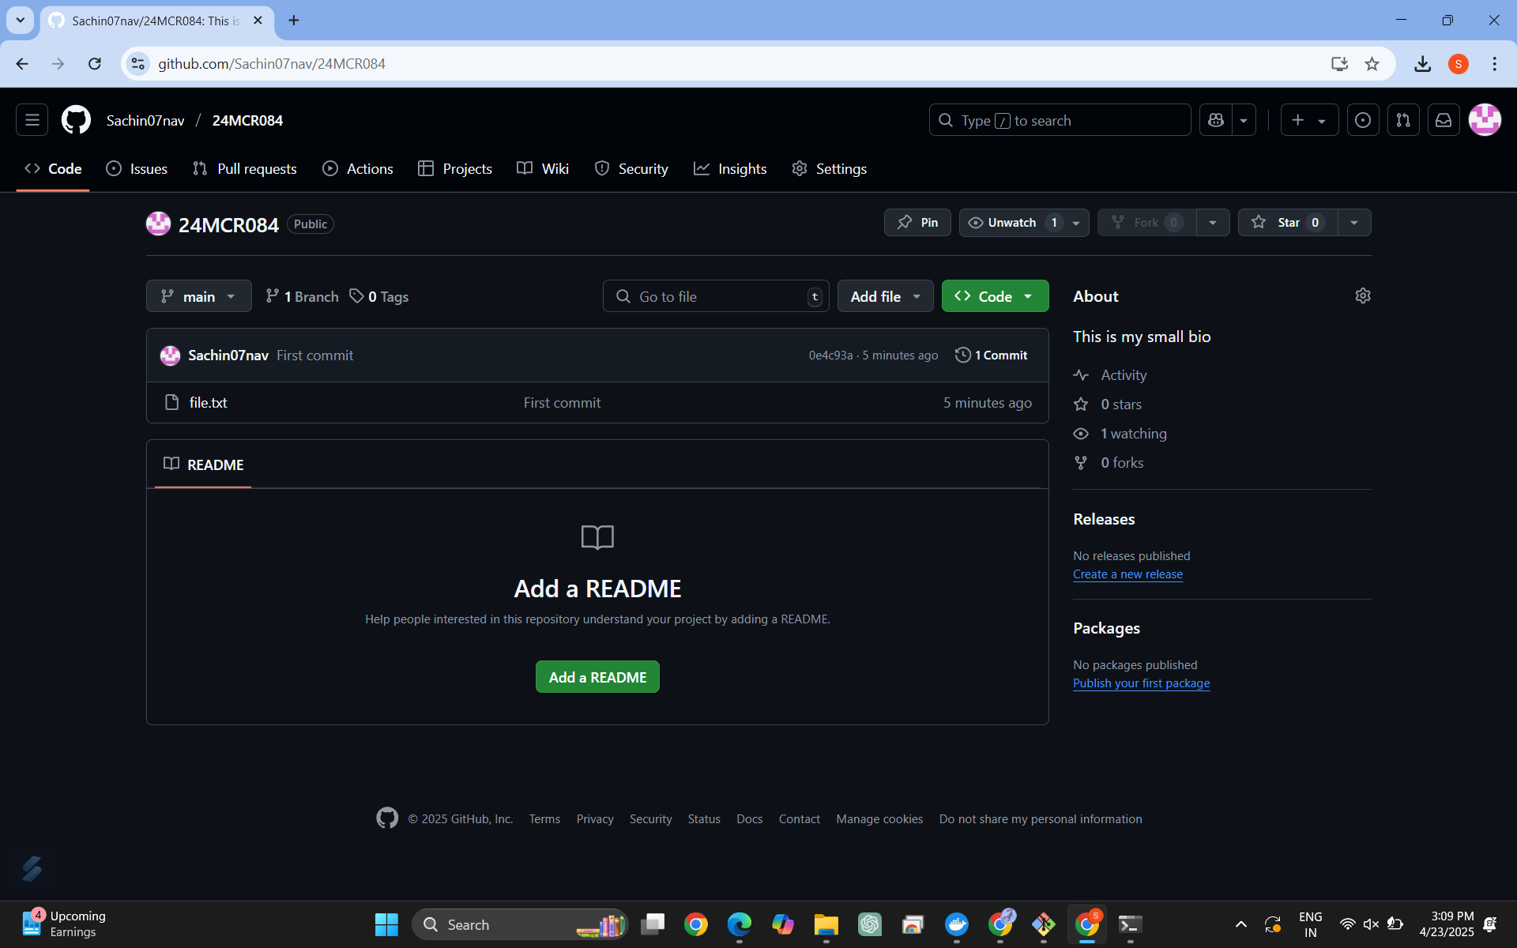Open the Releases heading link
The width and height of the screenshot is (1517, 948).
click(x=1104, y=519)
